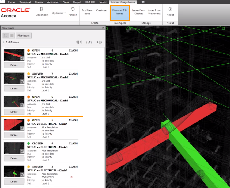This screenshot has height=188, width=230.
Task: Click the camera icon in the title tab bar
Action: click(x=143, y=2)
